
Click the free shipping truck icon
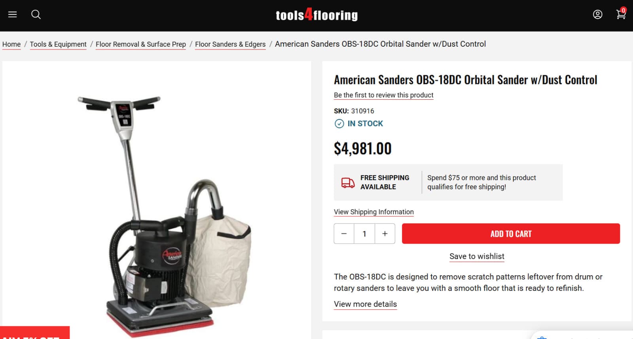(x=347, y=182)
